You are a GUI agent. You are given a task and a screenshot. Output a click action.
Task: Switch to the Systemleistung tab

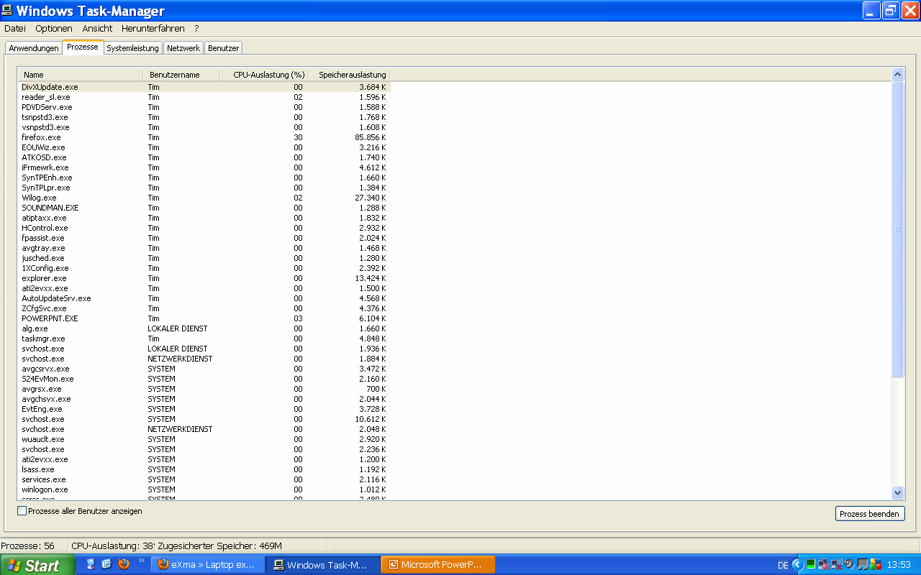tap(132, 48)
